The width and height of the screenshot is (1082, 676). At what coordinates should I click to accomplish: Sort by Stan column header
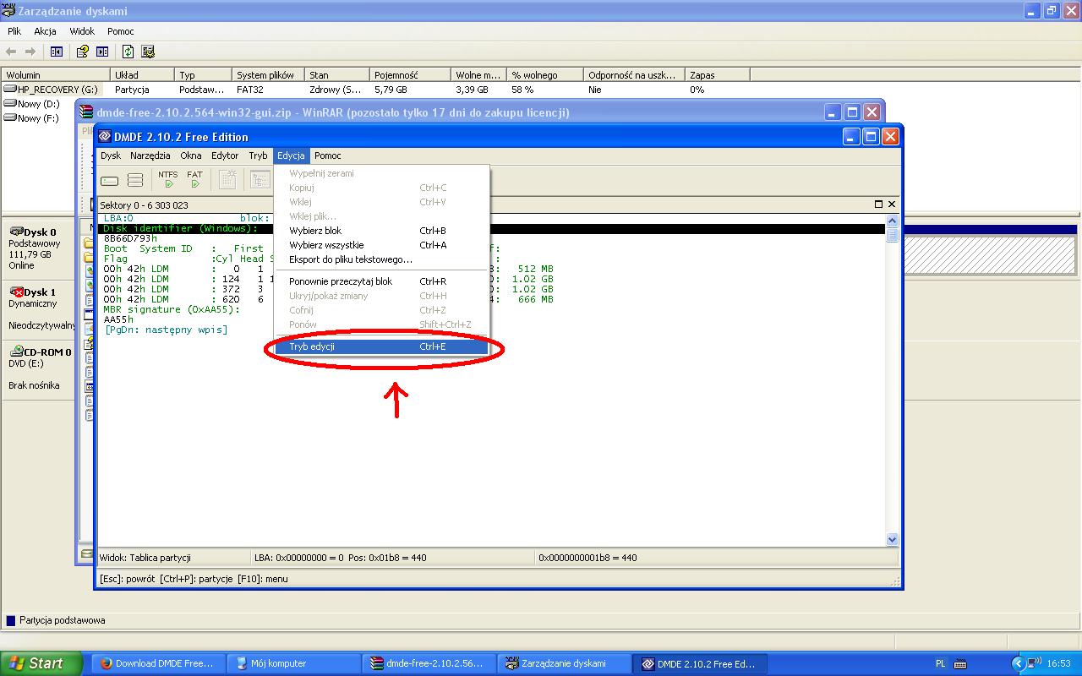tap(336, 74)
